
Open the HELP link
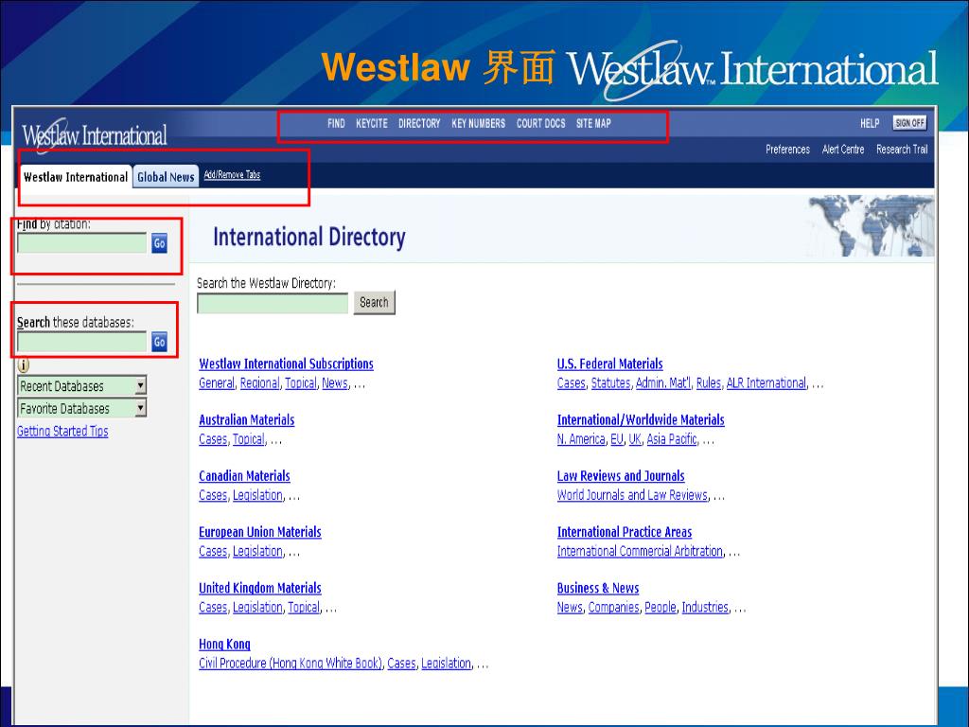coord(870,124)
